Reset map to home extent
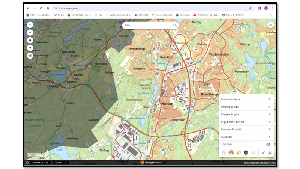The image size is (300, 169). point(30,40)
